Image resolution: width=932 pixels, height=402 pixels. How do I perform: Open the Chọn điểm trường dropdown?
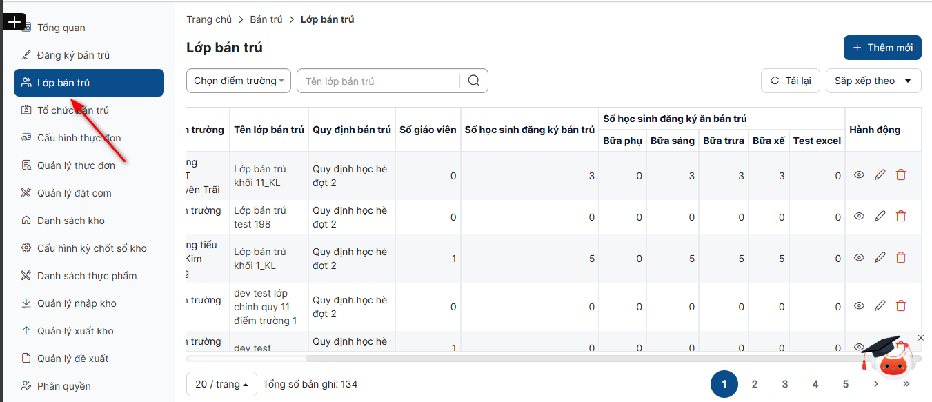(239, 81)
